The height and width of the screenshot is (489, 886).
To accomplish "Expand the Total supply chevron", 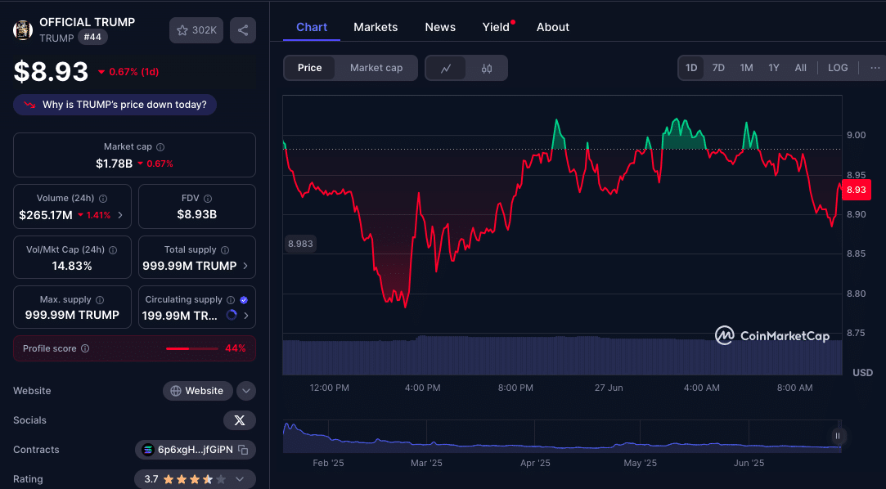I will (x=245, y=266).
